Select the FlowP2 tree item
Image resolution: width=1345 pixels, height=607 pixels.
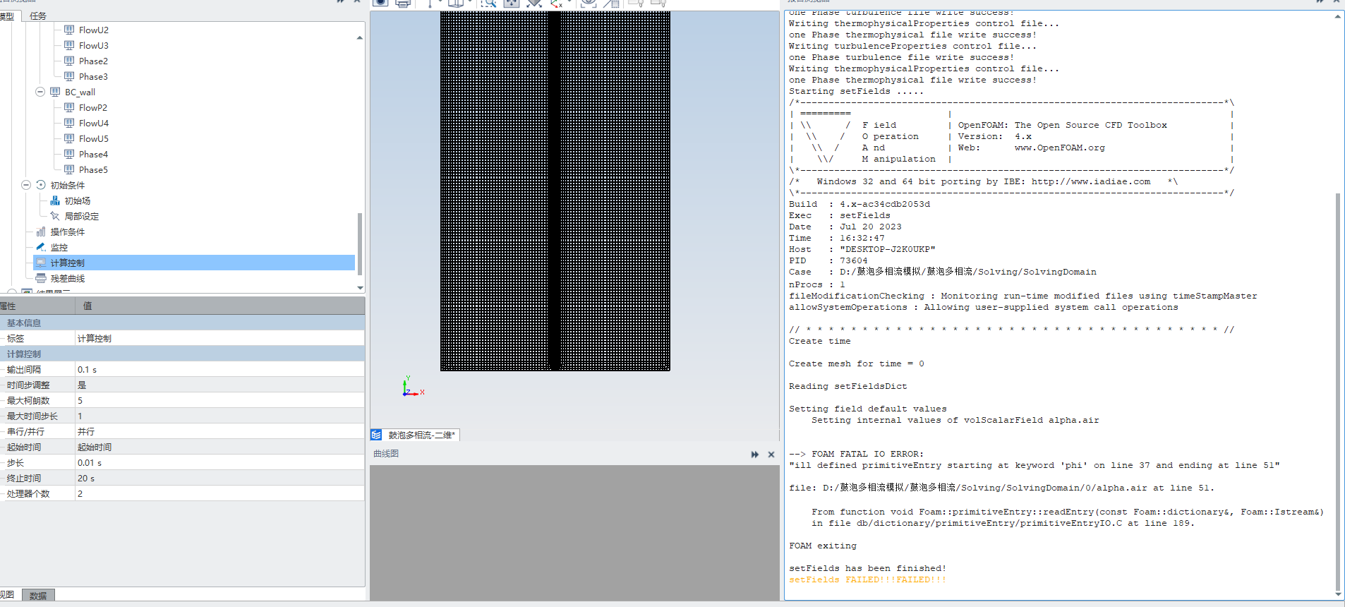click(93, 107)
